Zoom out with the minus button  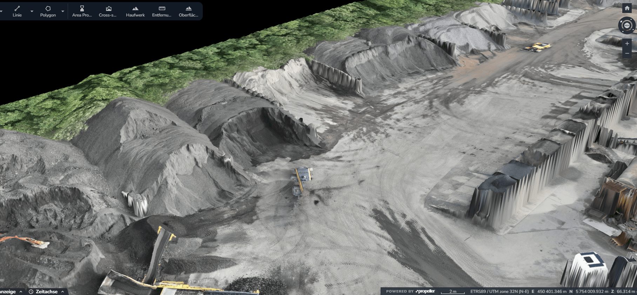coord(627,54)
